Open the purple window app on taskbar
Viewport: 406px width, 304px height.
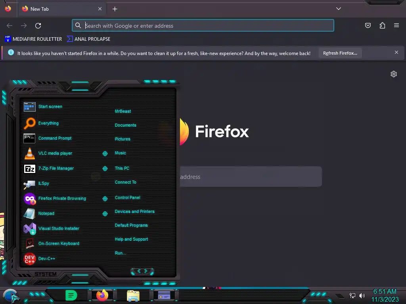click(x=164, y=295)
